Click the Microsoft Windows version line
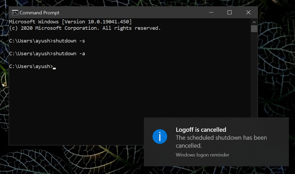This screenshot has width=295, height=174. (x=70, y=22)
